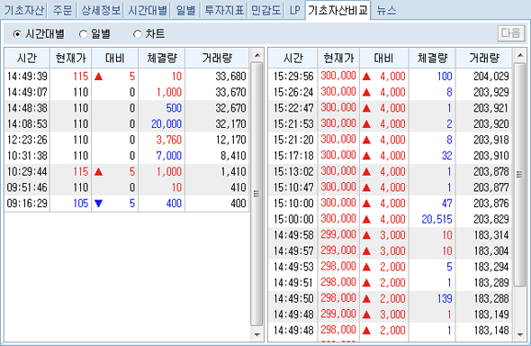Select the 14:49:39 row in left table

127,77
